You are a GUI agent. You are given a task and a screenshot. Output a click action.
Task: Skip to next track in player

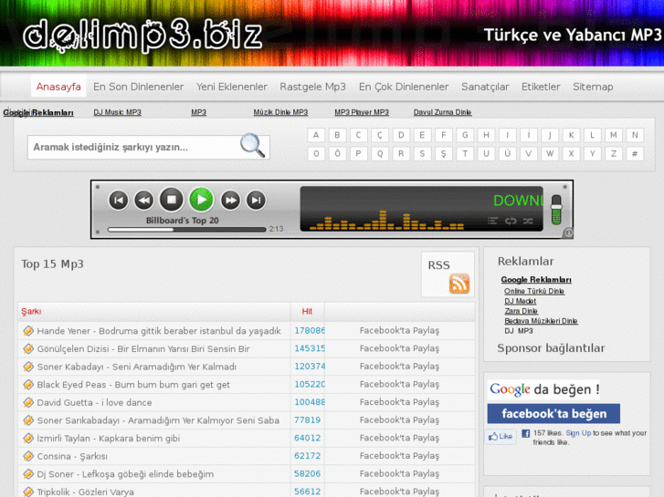coord(257,200)
